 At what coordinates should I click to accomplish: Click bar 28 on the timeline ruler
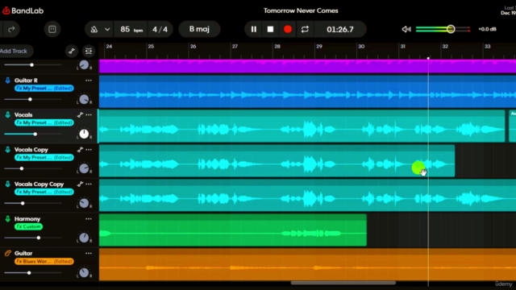(277, 47)
